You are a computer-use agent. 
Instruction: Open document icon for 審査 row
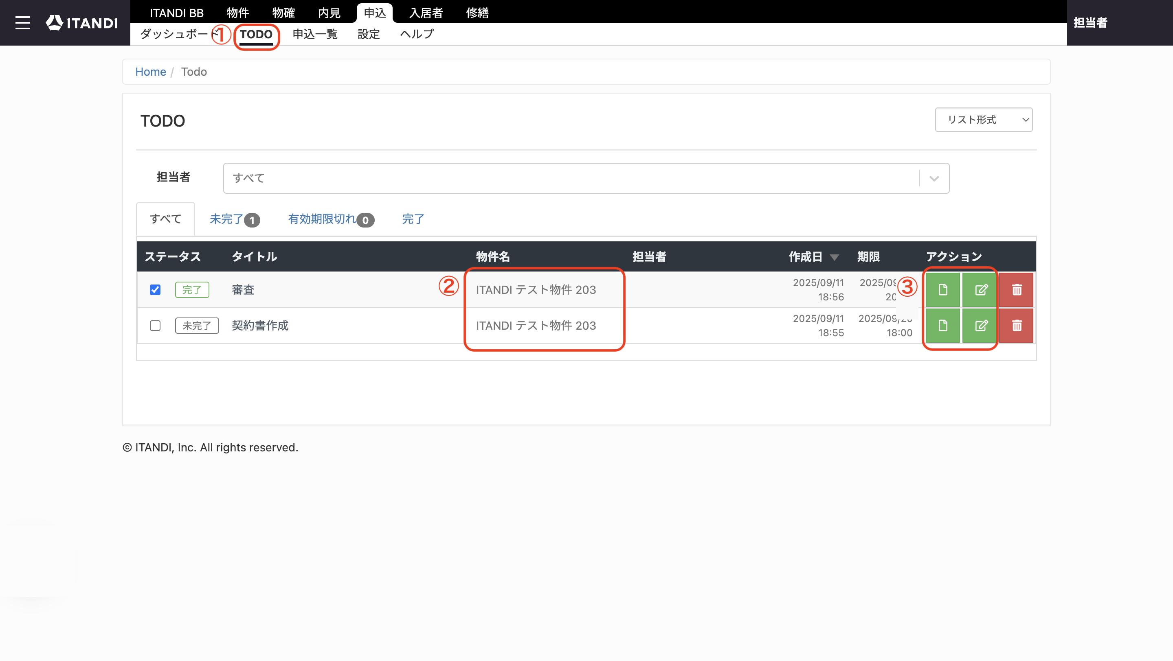pyautogui.click(x=942, y=290)
